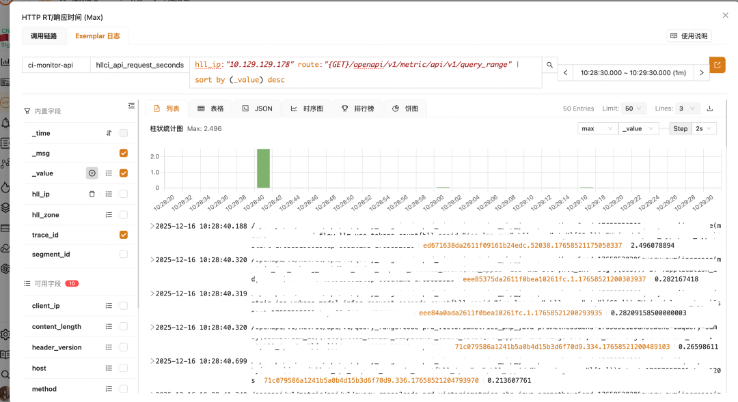The width and height of the screenshot is (738, 402).
Task: Open the 排行榜 ranking tab
Action: (x=357, y=109)
